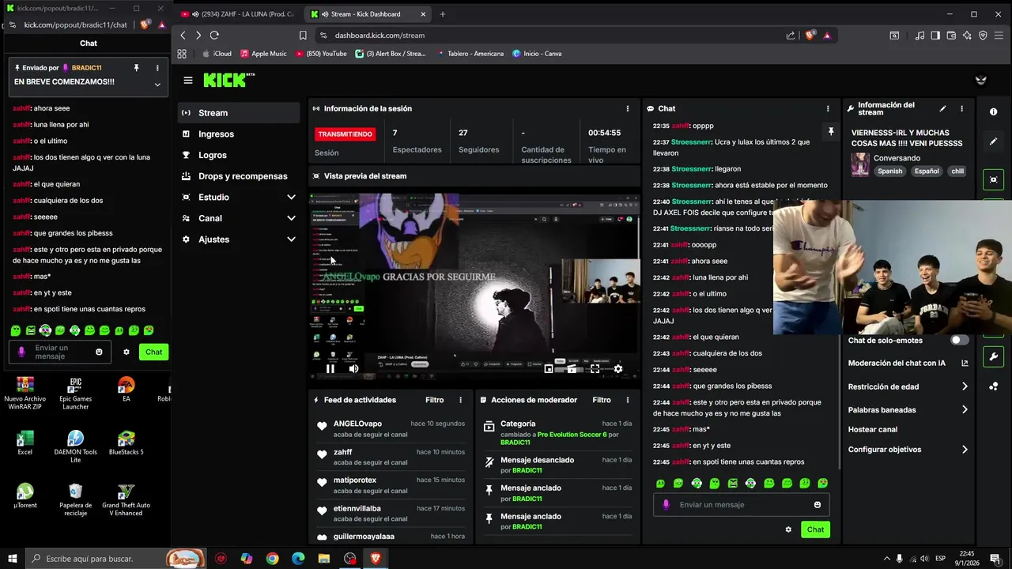Collapse the pinned message in popout chat
The width and height of the screenshot is (1012, 569).
click(157, 85)
